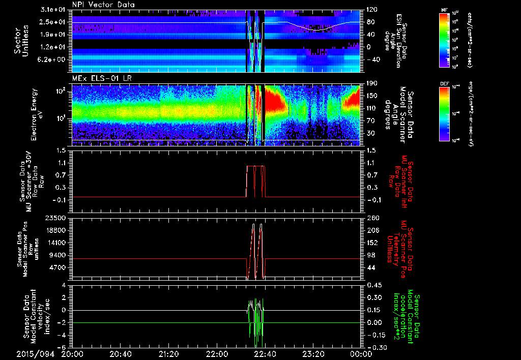Click the "0.45" acceleration tick label
521x360 pixels.
(x=373, y=285)
